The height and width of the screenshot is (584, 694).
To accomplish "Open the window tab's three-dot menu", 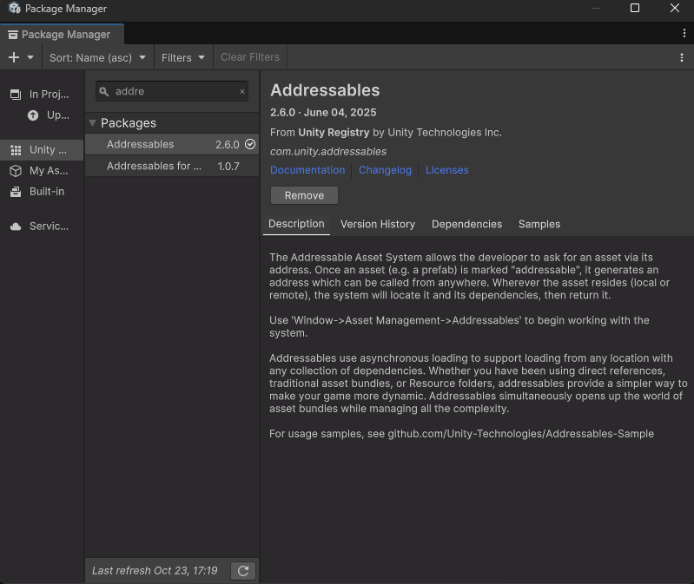I will [684, 33].
